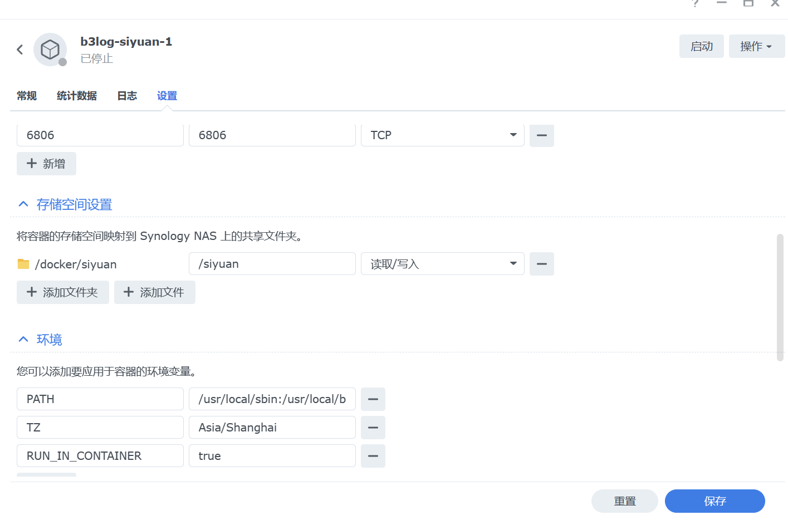Click the /docker/siyuan folder icon
788x520 pixels.
pyautogui.click(x=23, y=264)
